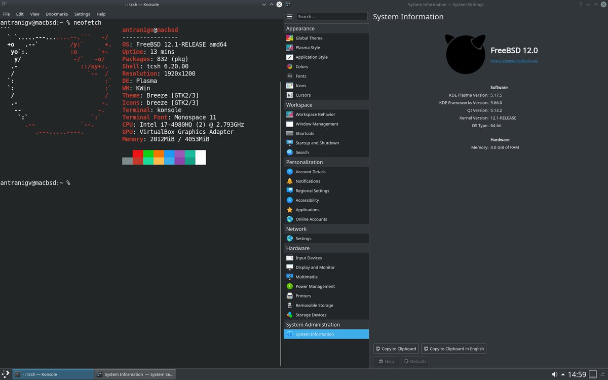
Task: Open the application launcher in the panel
Action: coord(5,374)
